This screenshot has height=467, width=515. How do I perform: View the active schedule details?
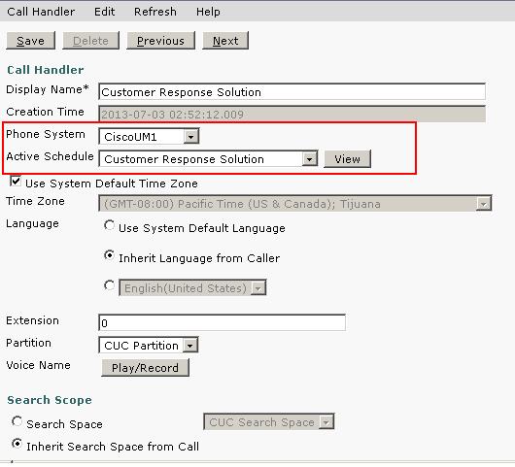coord(347,159)
